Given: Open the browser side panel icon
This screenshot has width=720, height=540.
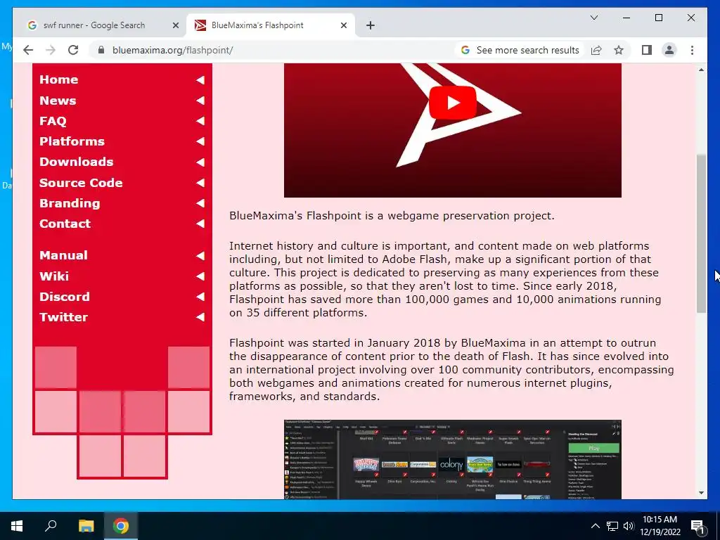Looking at the screenshot, I should 647,50.
